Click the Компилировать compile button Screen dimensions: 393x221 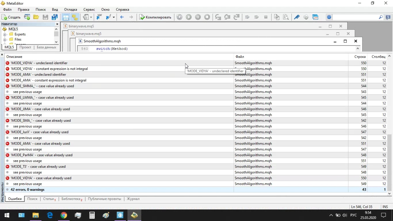[155, 17]
